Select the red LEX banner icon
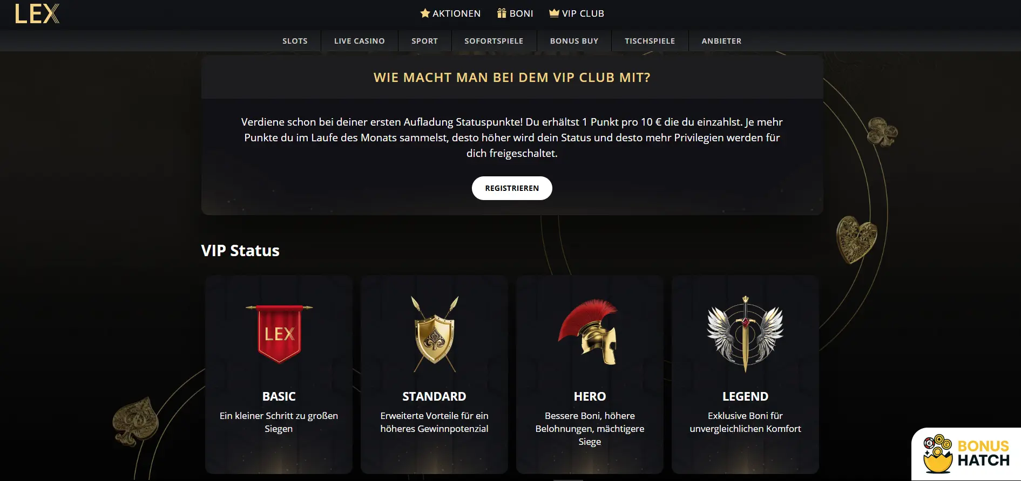 279,334
